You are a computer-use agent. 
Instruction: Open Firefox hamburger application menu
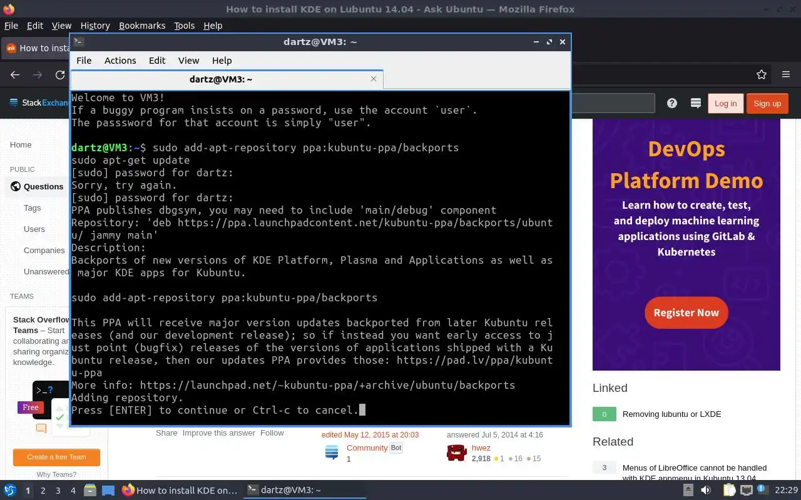click(x=786, y=75)
